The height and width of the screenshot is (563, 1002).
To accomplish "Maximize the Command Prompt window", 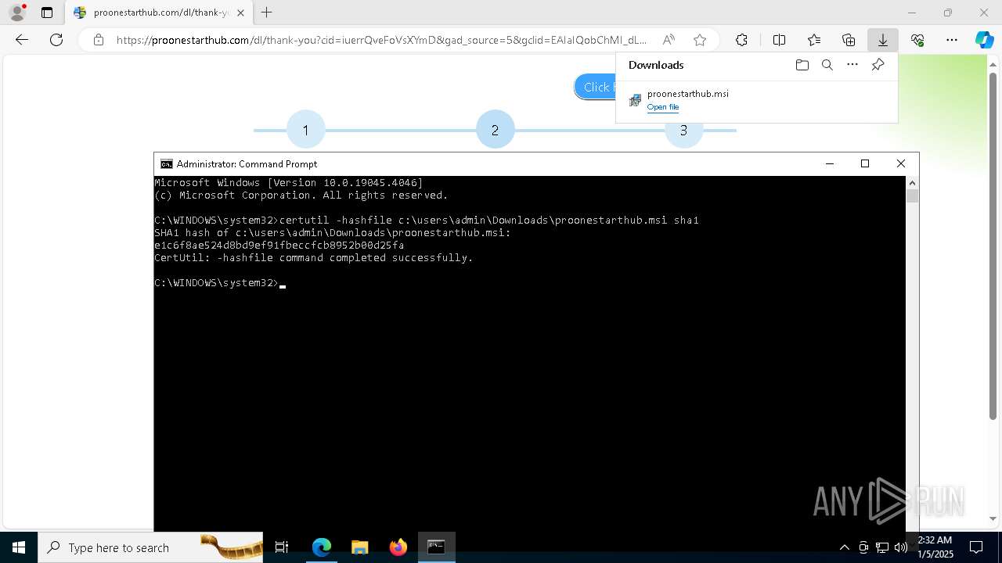I will coord(865,163).
